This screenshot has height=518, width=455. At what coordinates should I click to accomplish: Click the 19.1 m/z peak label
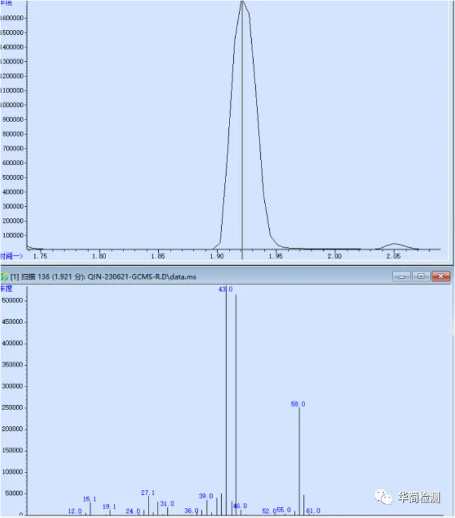coord(109,507)
